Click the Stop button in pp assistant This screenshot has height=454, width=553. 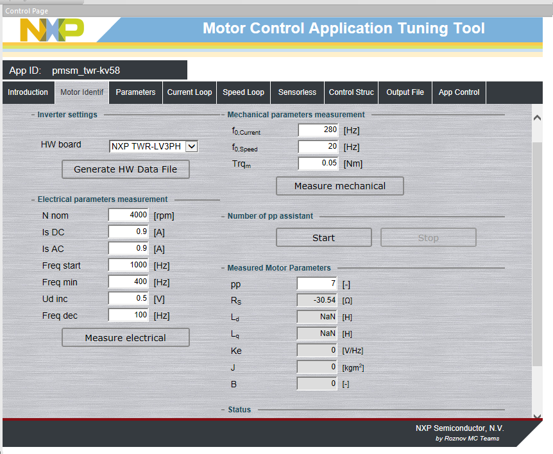pos(429,237)
